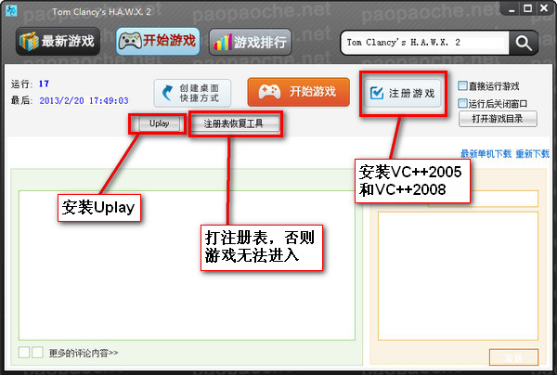Screen dimensions: 557x375
Task: Open game folder via 打开游戏目录
Action: [x=498, y=119]
